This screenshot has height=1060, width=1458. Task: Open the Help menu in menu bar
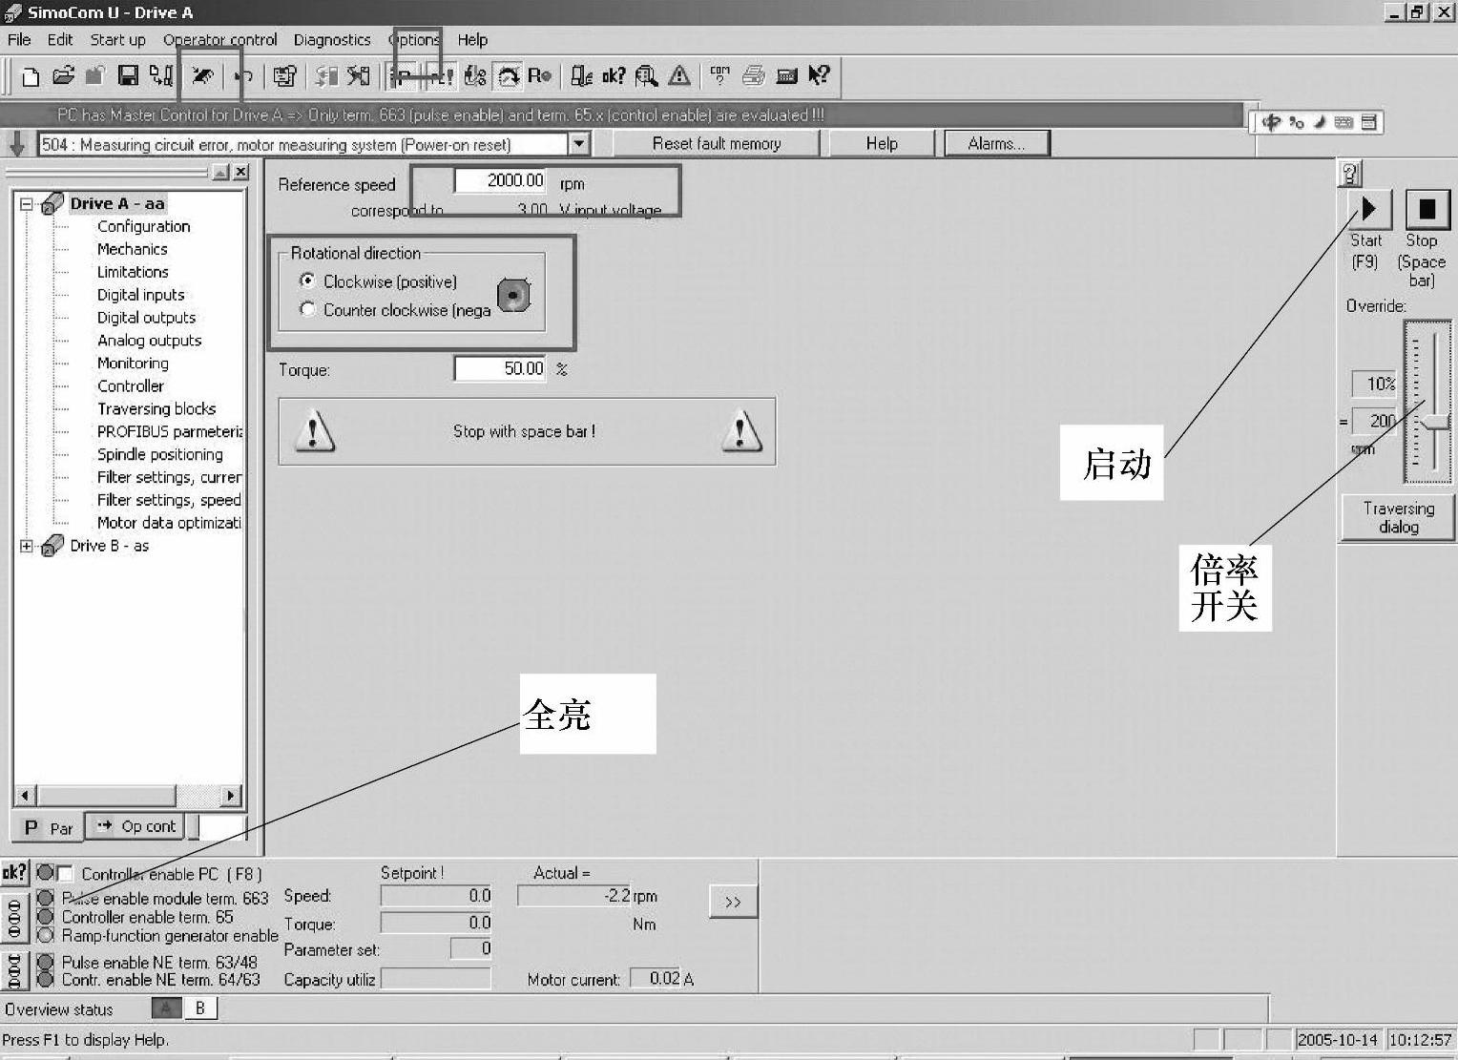pos(472,40)
